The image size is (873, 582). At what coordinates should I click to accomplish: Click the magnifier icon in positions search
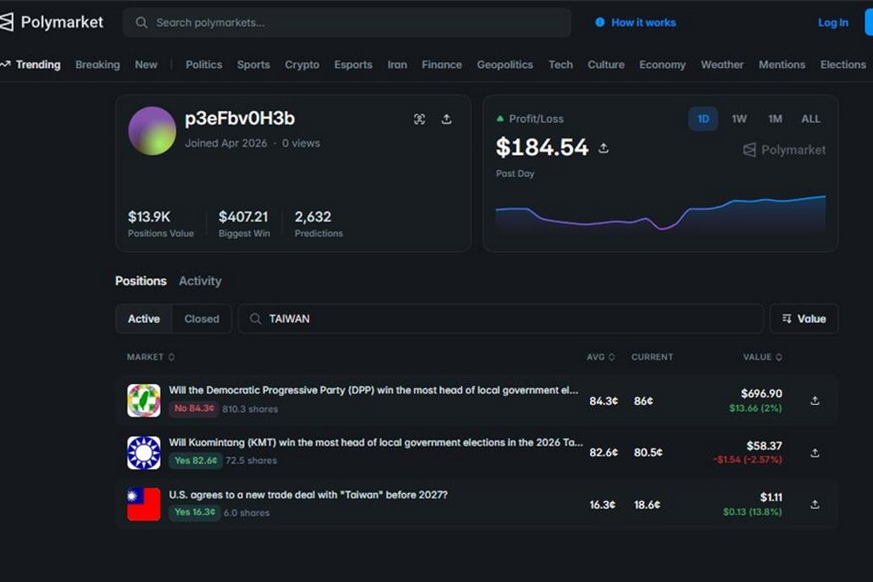(255, 318)
